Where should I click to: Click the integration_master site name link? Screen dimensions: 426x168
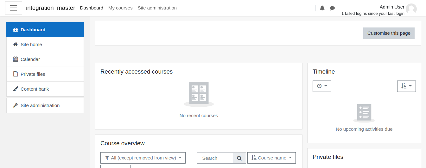51,8
